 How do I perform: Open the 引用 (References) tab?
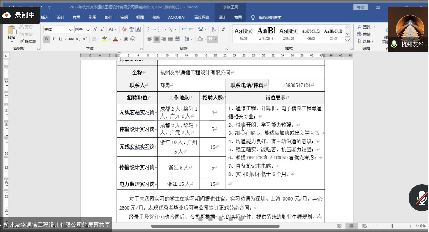92,17
